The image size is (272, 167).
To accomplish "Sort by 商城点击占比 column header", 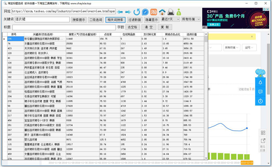I will tap(172, 34).
